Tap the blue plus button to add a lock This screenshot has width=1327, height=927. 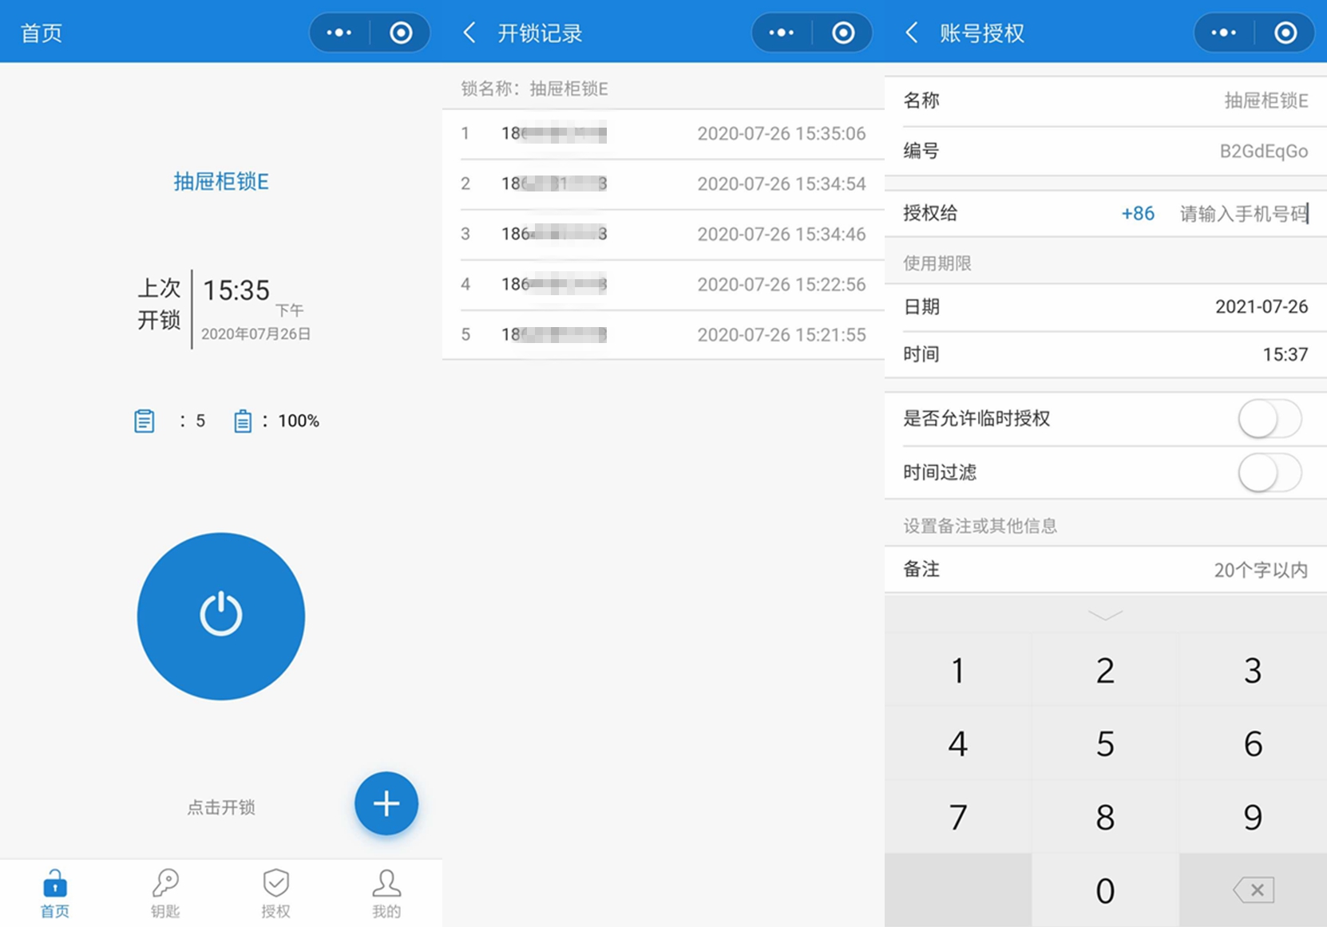386,804
